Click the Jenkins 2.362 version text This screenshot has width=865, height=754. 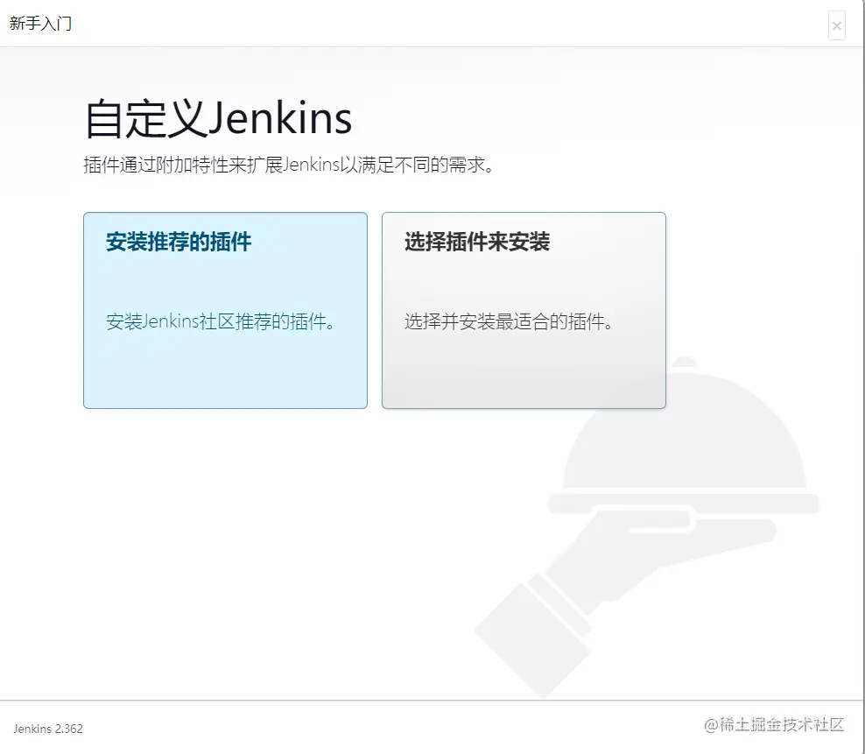[48, 729]
